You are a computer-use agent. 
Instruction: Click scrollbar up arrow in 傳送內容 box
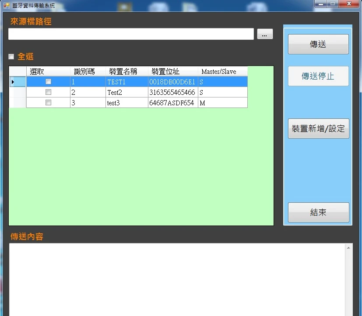(x=349, y=248)
